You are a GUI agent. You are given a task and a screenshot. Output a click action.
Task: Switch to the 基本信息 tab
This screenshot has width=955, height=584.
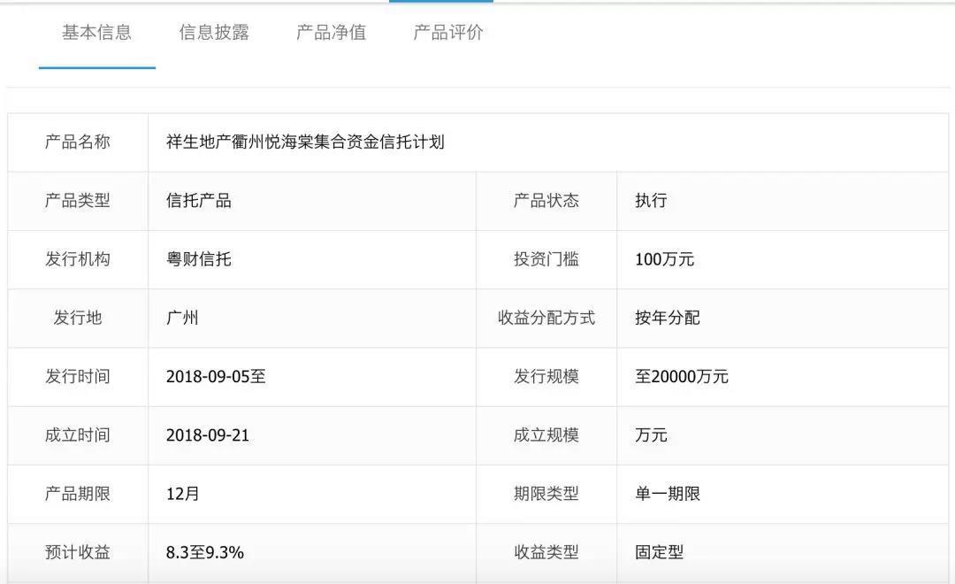pos(96,33)
